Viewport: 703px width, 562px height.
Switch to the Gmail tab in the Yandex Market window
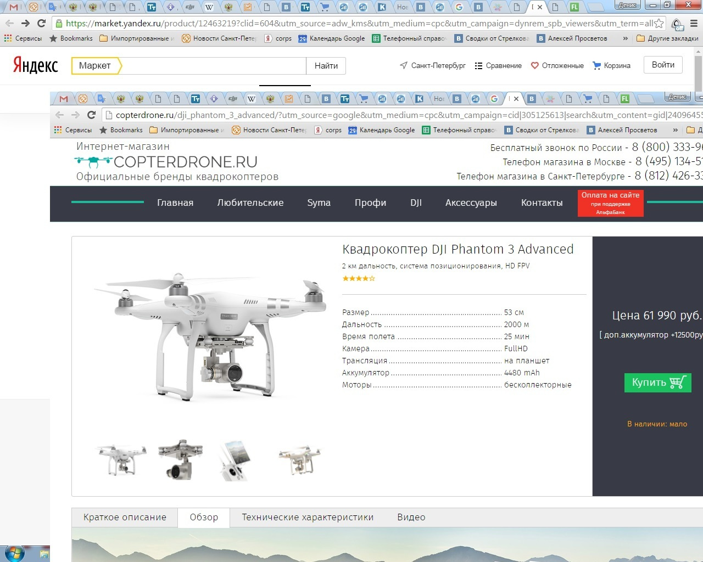[x=14, y=7]
